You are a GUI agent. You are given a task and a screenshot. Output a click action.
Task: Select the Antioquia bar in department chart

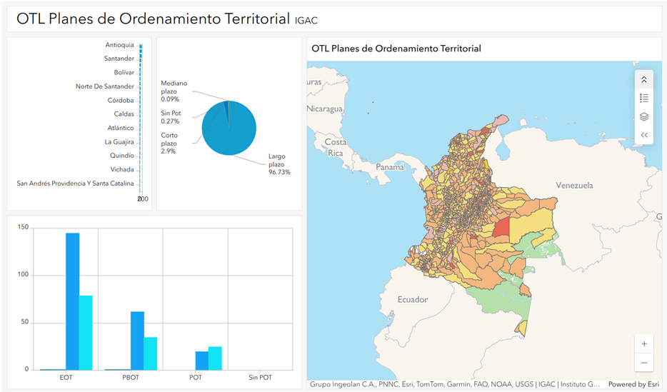coord(141,46)
